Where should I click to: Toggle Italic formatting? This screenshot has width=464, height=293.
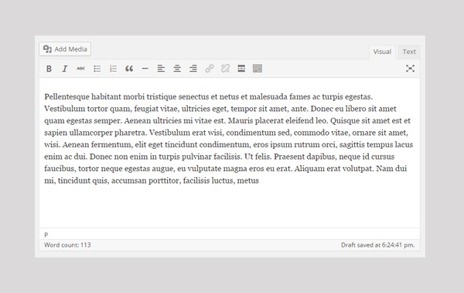[65, 69]
